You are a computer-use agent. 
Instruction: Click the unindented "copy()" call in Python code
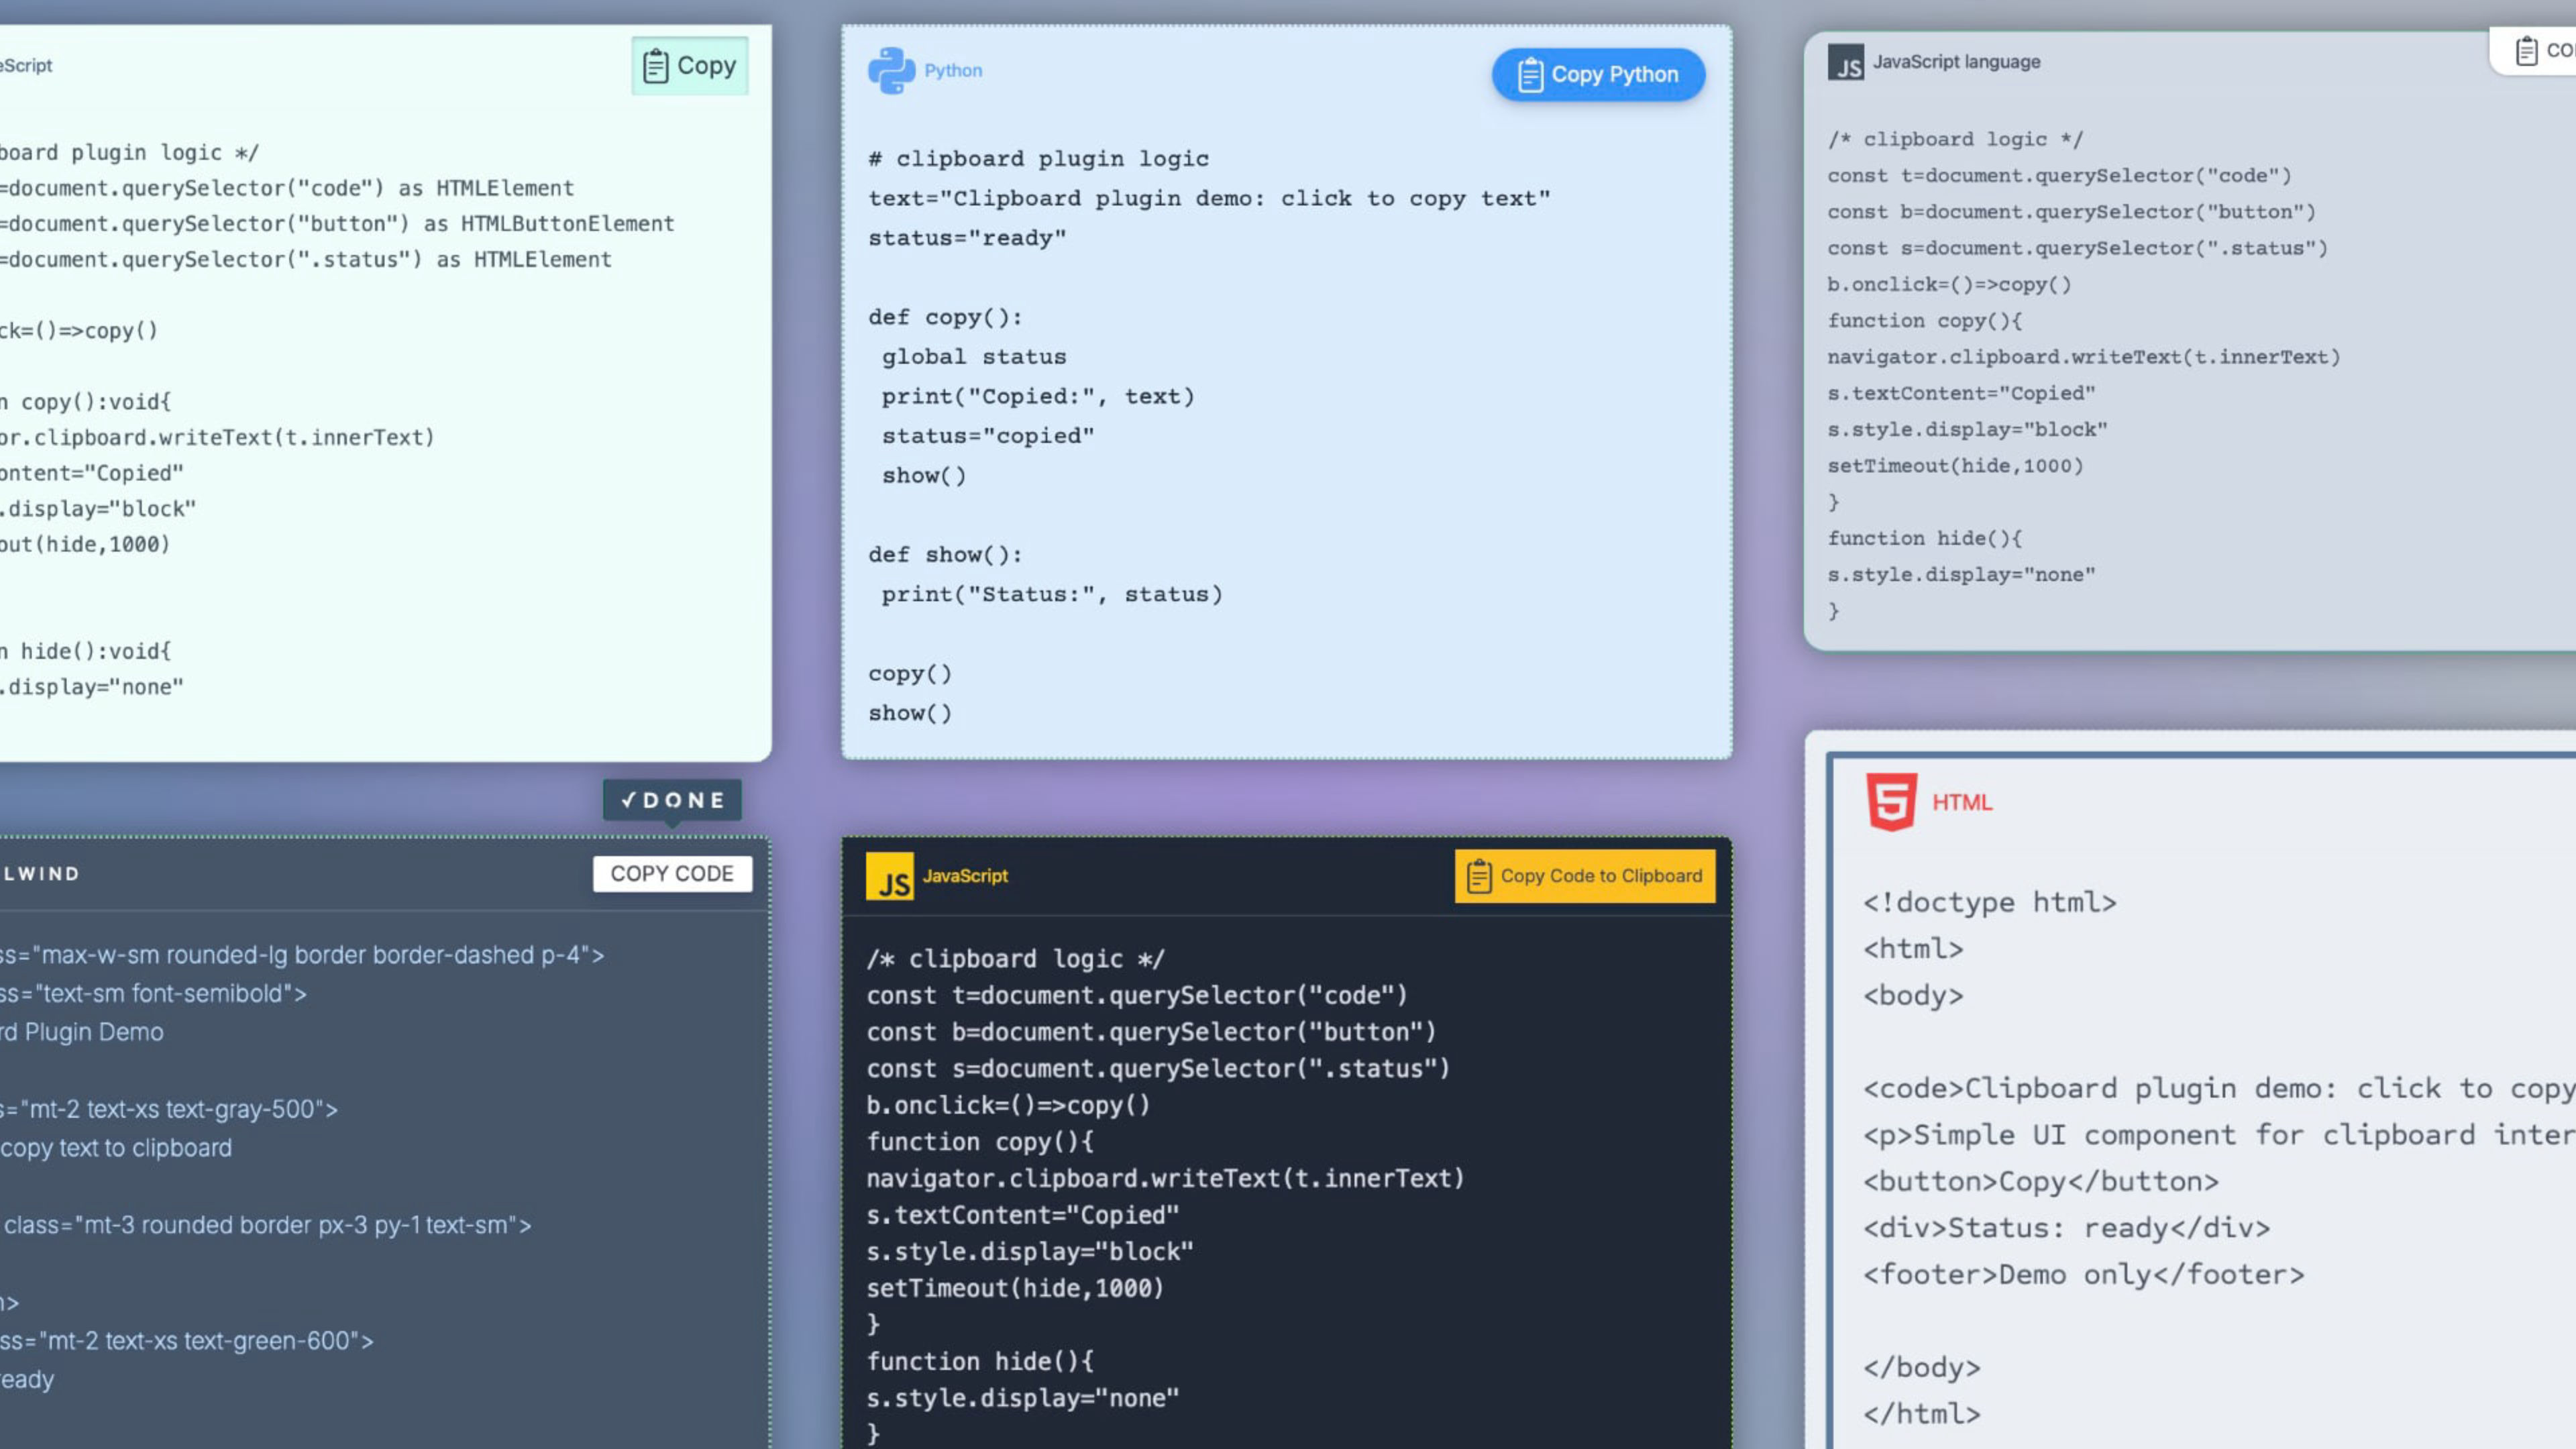910,674
